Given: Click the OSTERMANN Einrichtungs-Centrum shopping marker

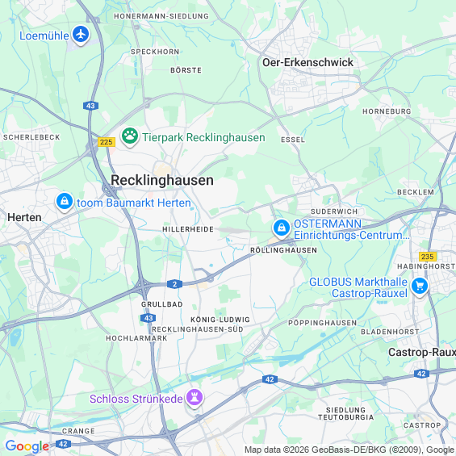Looking at the screenshot, I should [281, 228].
